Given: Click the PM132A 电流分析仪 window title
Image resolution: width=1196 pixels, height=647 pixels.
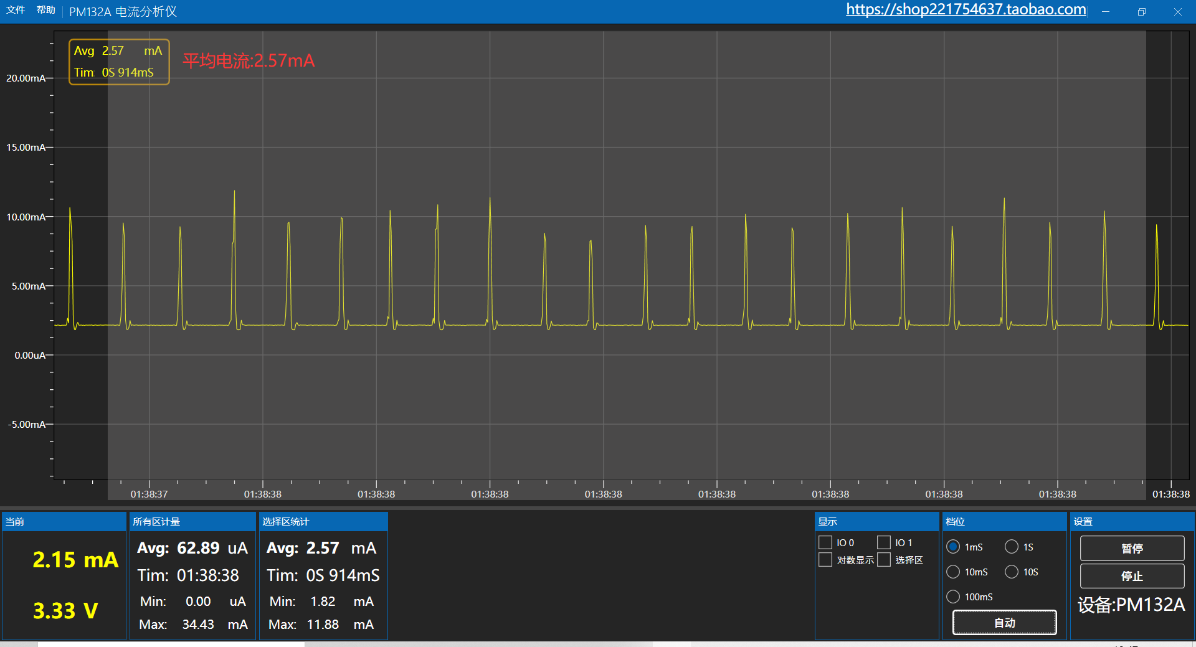Looking at the screenshot, I should click(123, 11).
